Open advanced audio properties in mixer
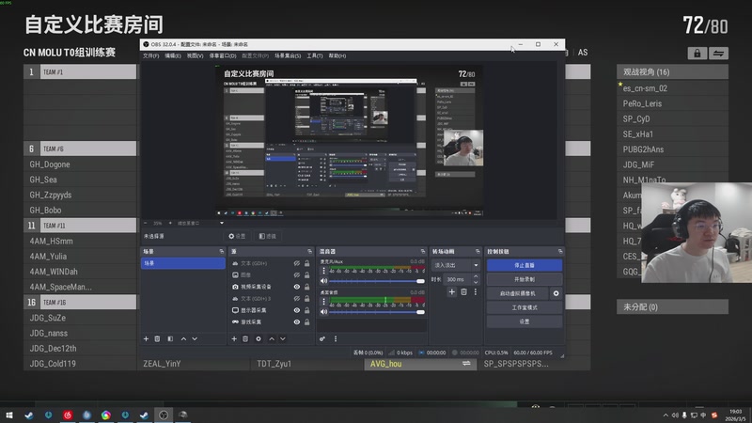The height and width of the screenshot is (423, 752). (x=322, y=338)
